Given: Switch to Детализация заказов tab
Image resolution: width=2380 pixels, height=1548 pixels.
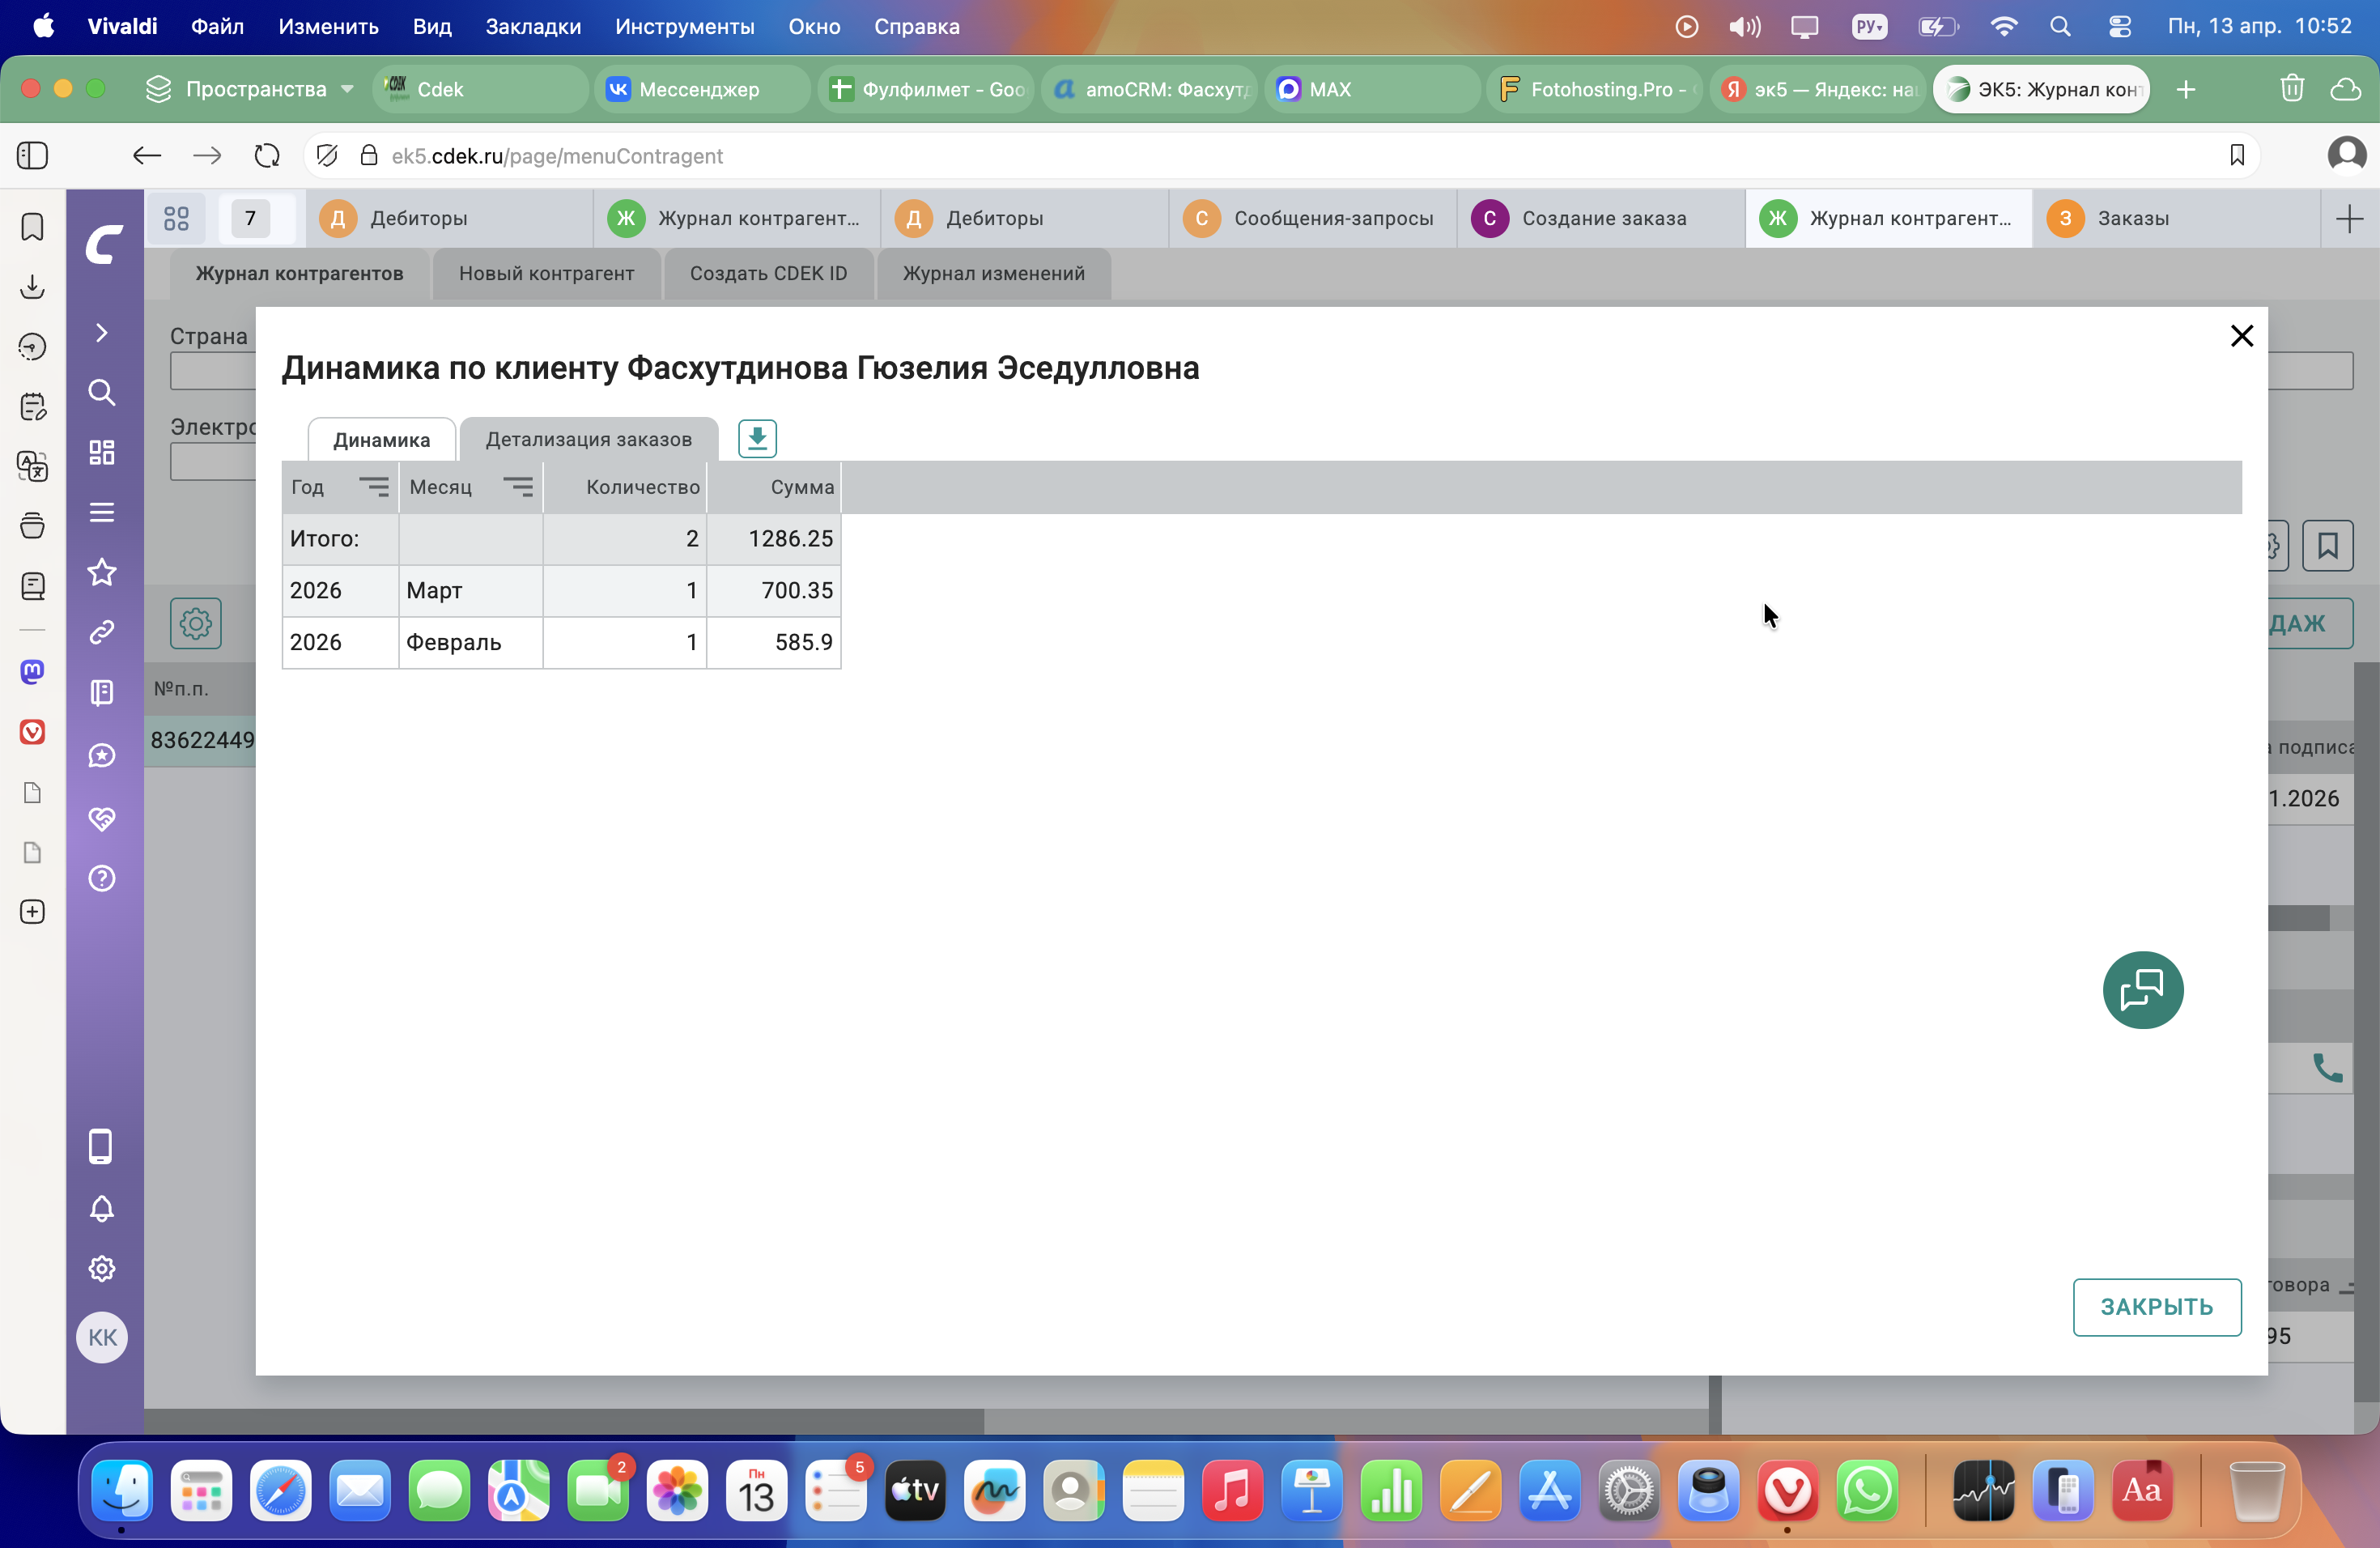Looking at the screenshot, I should [588, 440].
